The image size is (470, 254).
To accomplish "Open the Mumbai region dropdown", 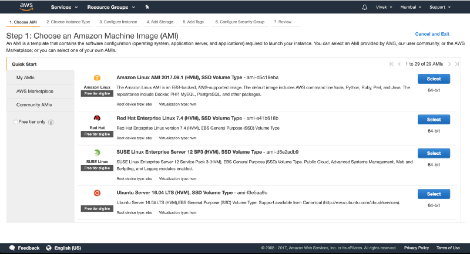I will tap(411, 7).
